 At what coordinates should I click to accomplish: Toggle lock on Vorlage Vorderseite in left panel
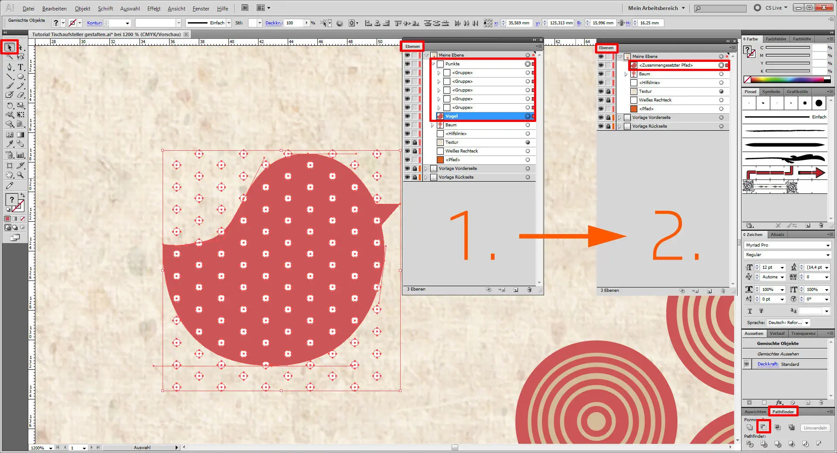[415, 169]
